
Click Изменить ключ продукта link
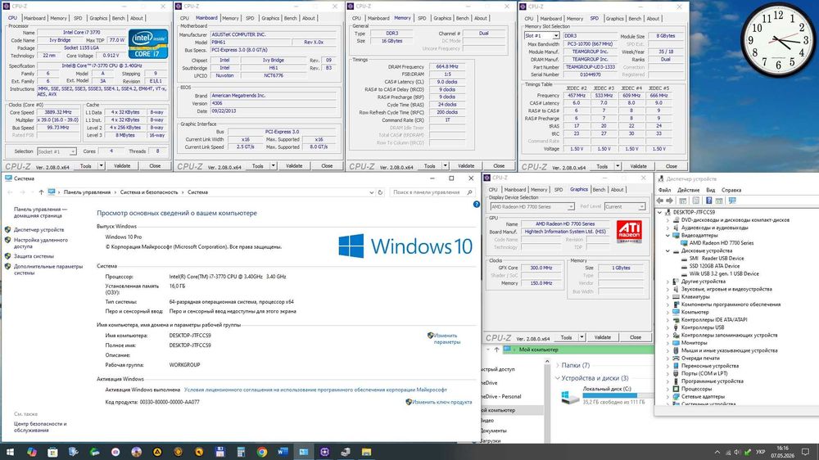[442, 402]
